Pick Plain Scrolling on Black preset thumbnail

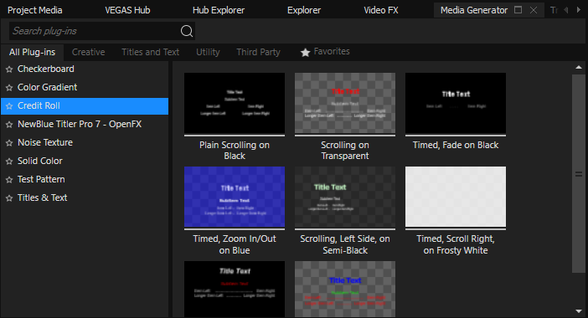point(235,104)
